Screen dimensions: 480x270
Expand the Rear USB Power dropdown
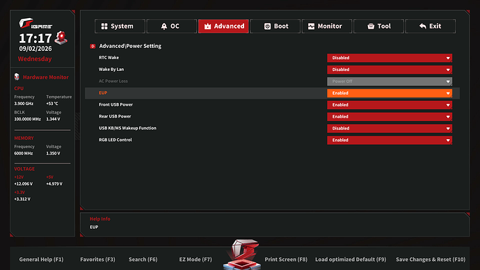[390, 117]
